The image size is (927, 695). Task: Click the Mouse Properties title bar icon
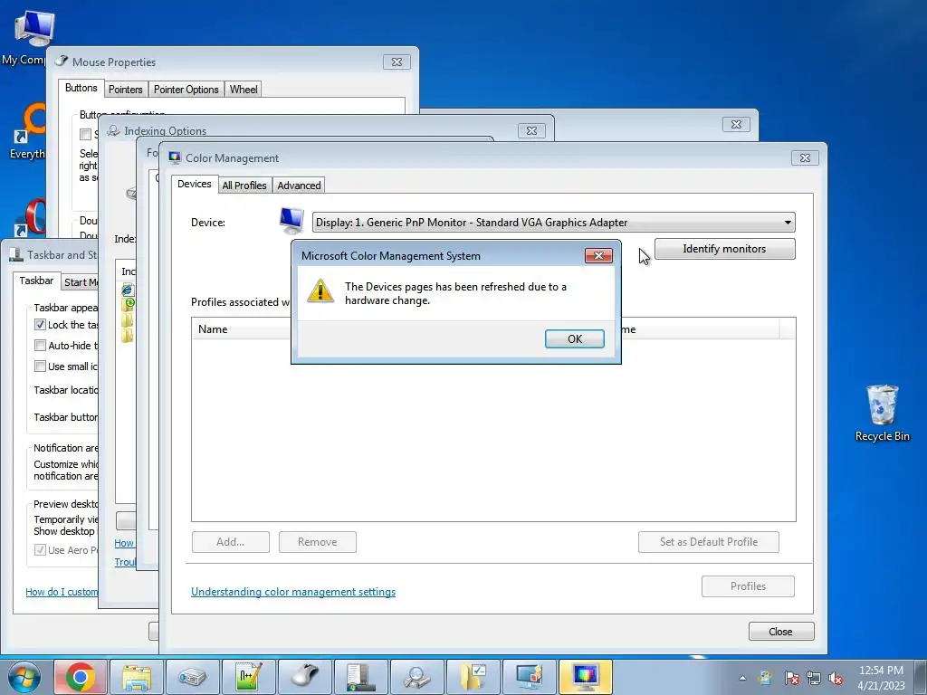[x=62, y=61]
